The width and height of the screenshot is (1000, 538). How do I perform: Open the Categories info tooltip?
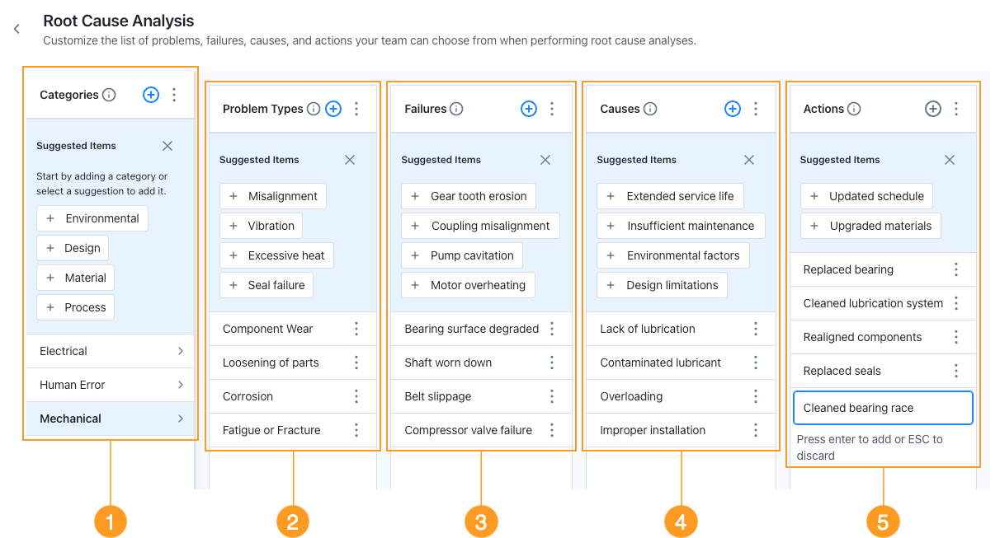click(109, 95)
